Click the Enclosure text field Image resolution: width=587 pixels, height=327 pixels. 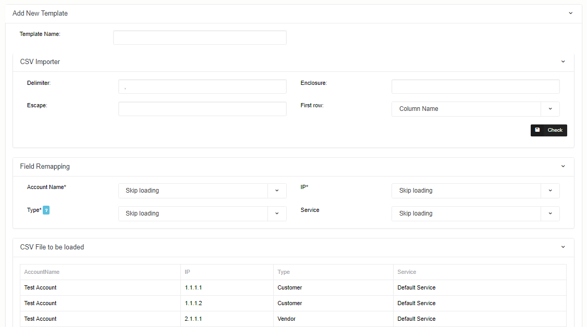pyautogui.click(x=475, y=86)
